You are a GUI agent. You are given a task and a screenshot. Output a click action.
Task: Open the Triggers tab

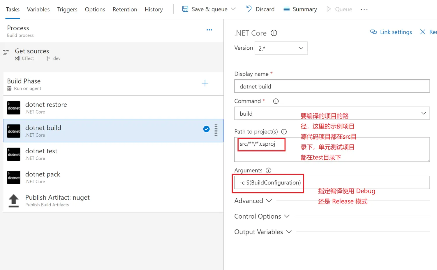[x=67, y=9]
